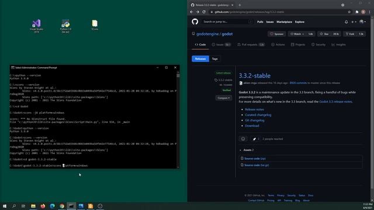Open taskbar search magnifier

click(14, 206)
